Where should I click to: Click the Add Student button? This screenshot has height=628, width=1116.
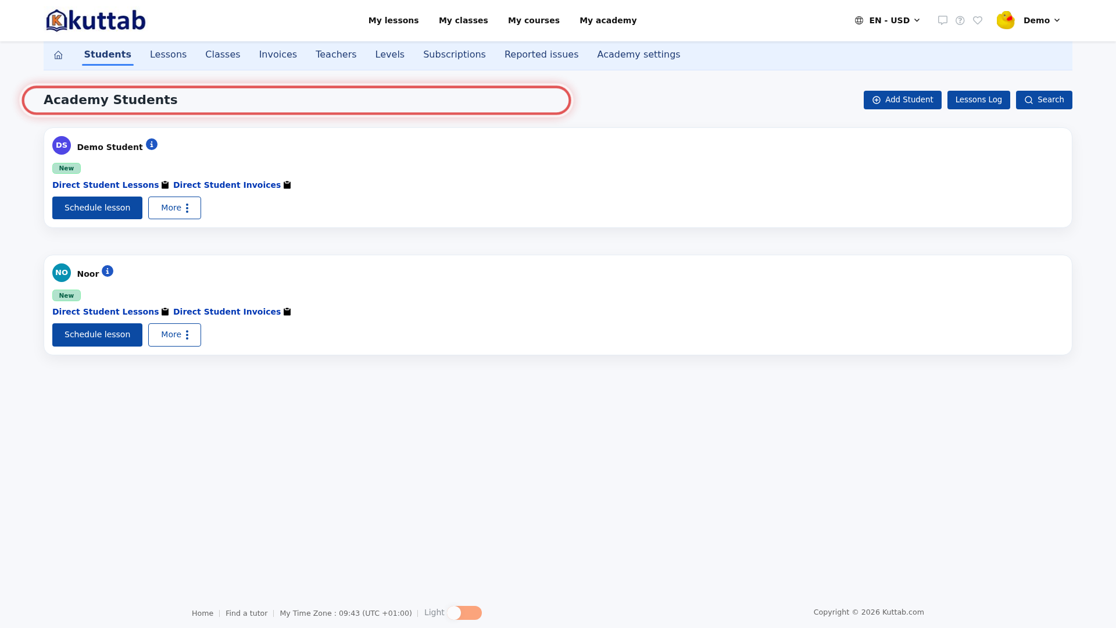(x=903, y=100)
